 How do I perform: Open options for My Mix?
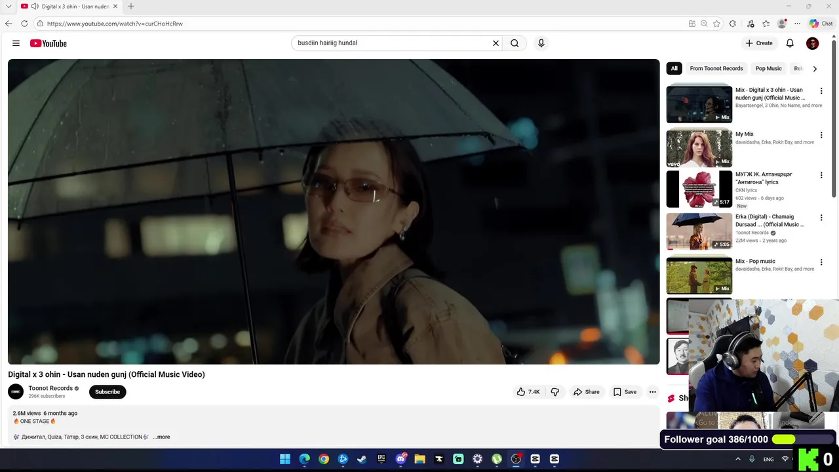821,135
